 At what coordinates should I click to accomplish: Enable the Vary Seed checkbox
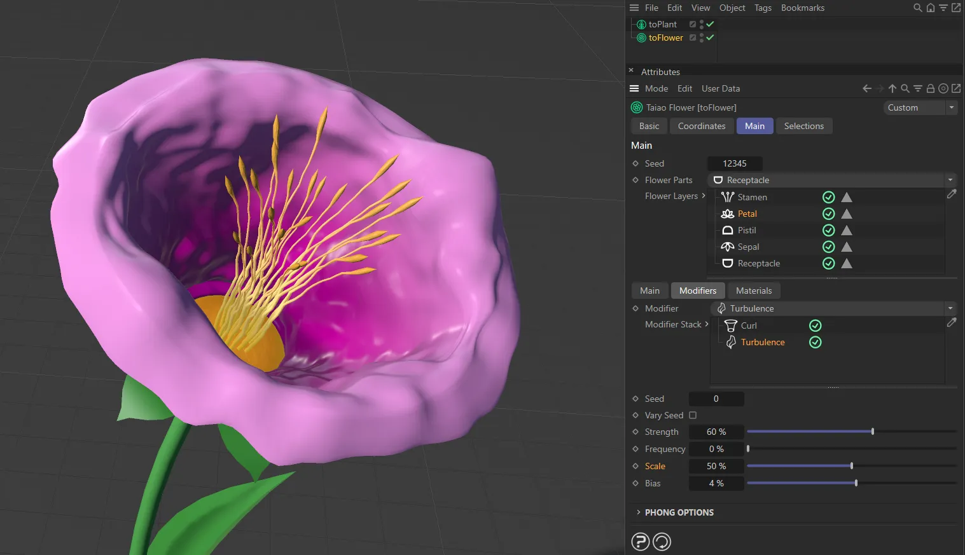[693, 415]
